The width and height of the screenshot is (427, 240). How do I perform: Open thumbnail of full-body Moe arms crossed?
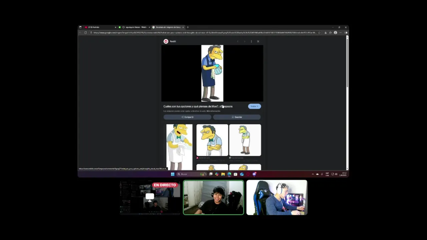pyautogui.click(x=245, y=140)
